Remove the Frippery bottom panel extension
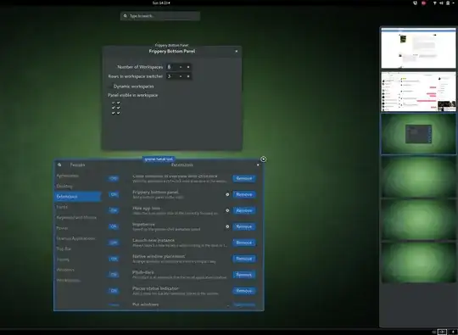The height and width of the screenshot is (335, 458). point(244,194)
